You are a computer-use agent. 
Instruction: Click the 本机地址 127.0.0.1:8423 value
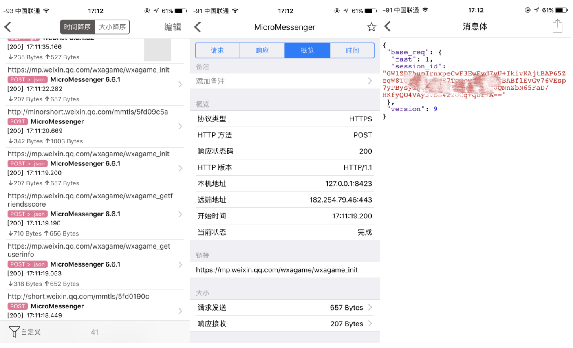point(348,183)
